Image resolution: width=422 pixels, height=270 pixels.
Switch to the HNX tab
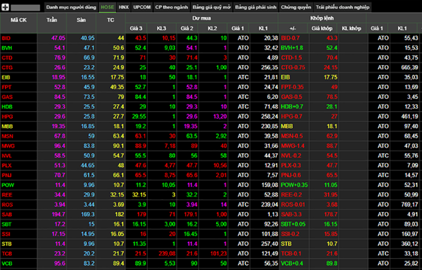tap(124, 8)
